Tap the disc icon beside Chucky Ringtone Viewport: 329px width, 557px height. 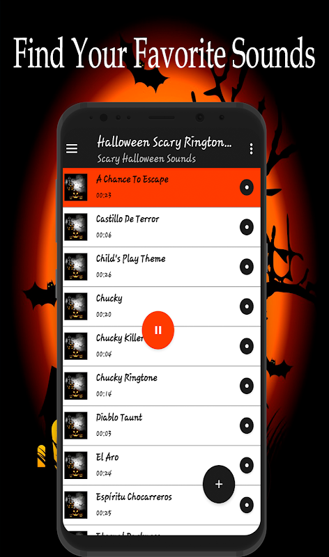[x=247, y=386]
